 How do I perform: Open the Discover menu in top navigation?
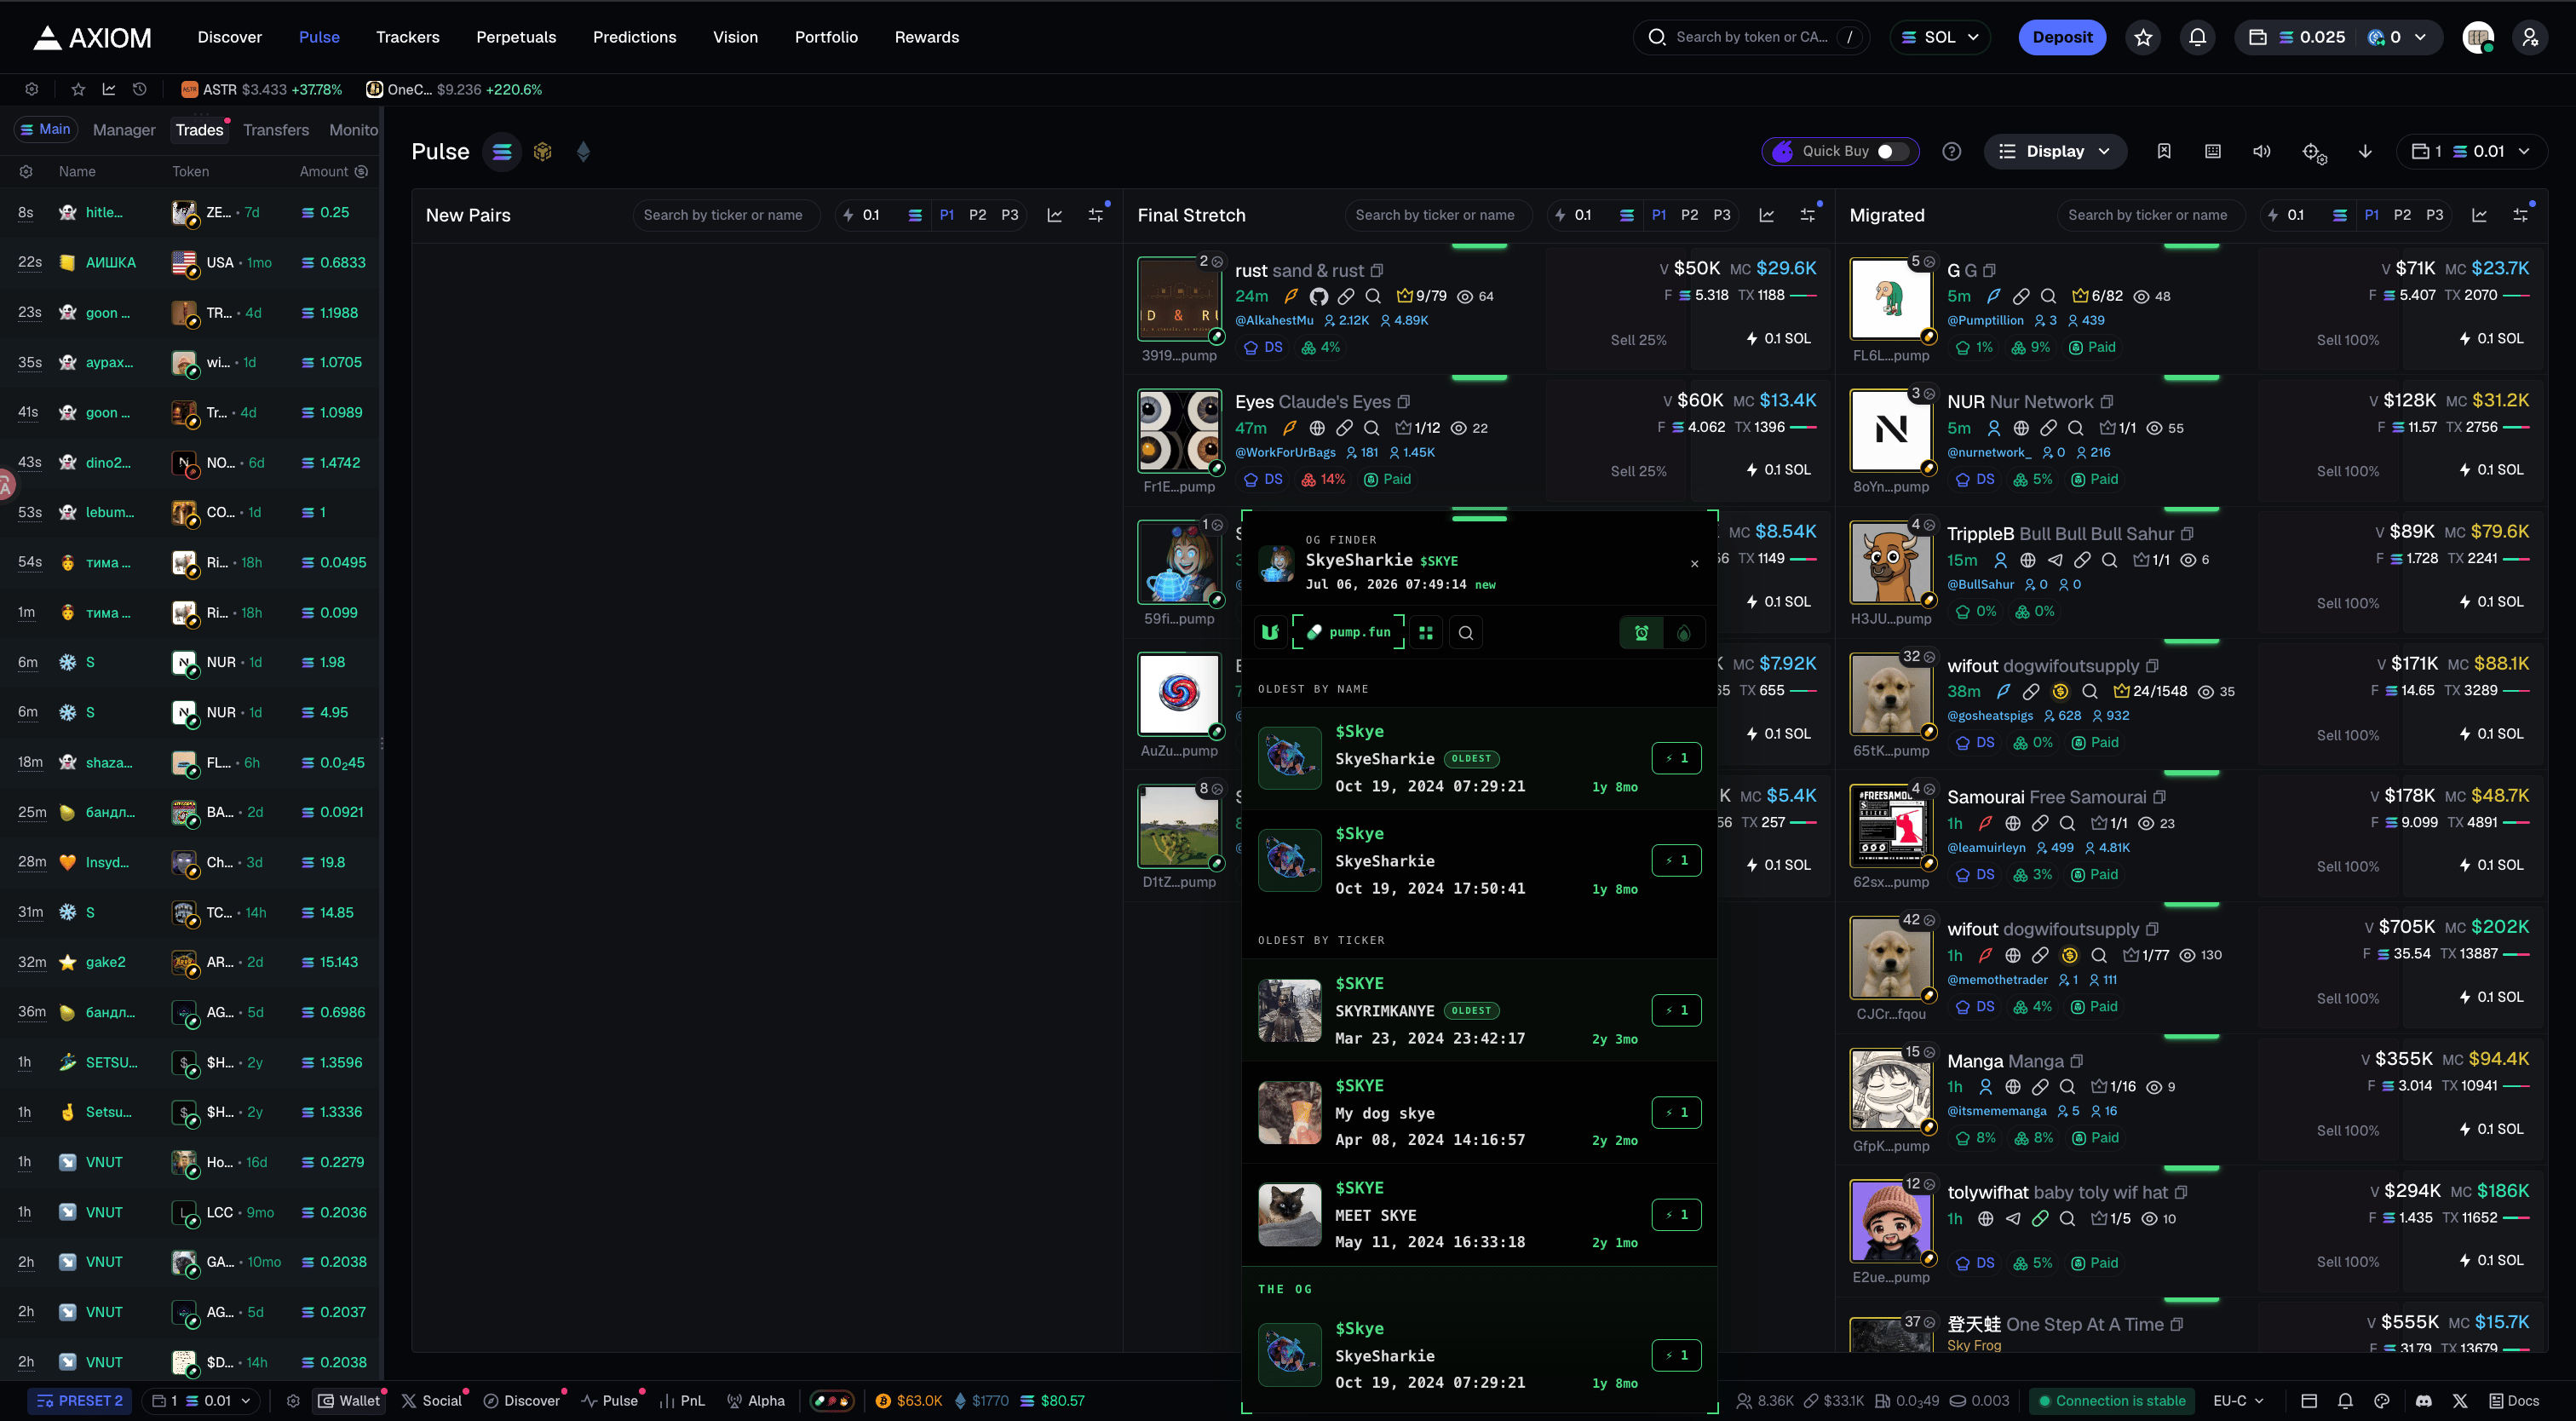(x=229, y=37)
